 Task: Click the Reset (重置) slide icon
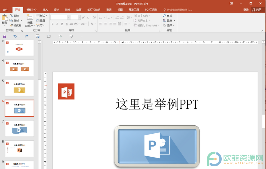(38, 20)
